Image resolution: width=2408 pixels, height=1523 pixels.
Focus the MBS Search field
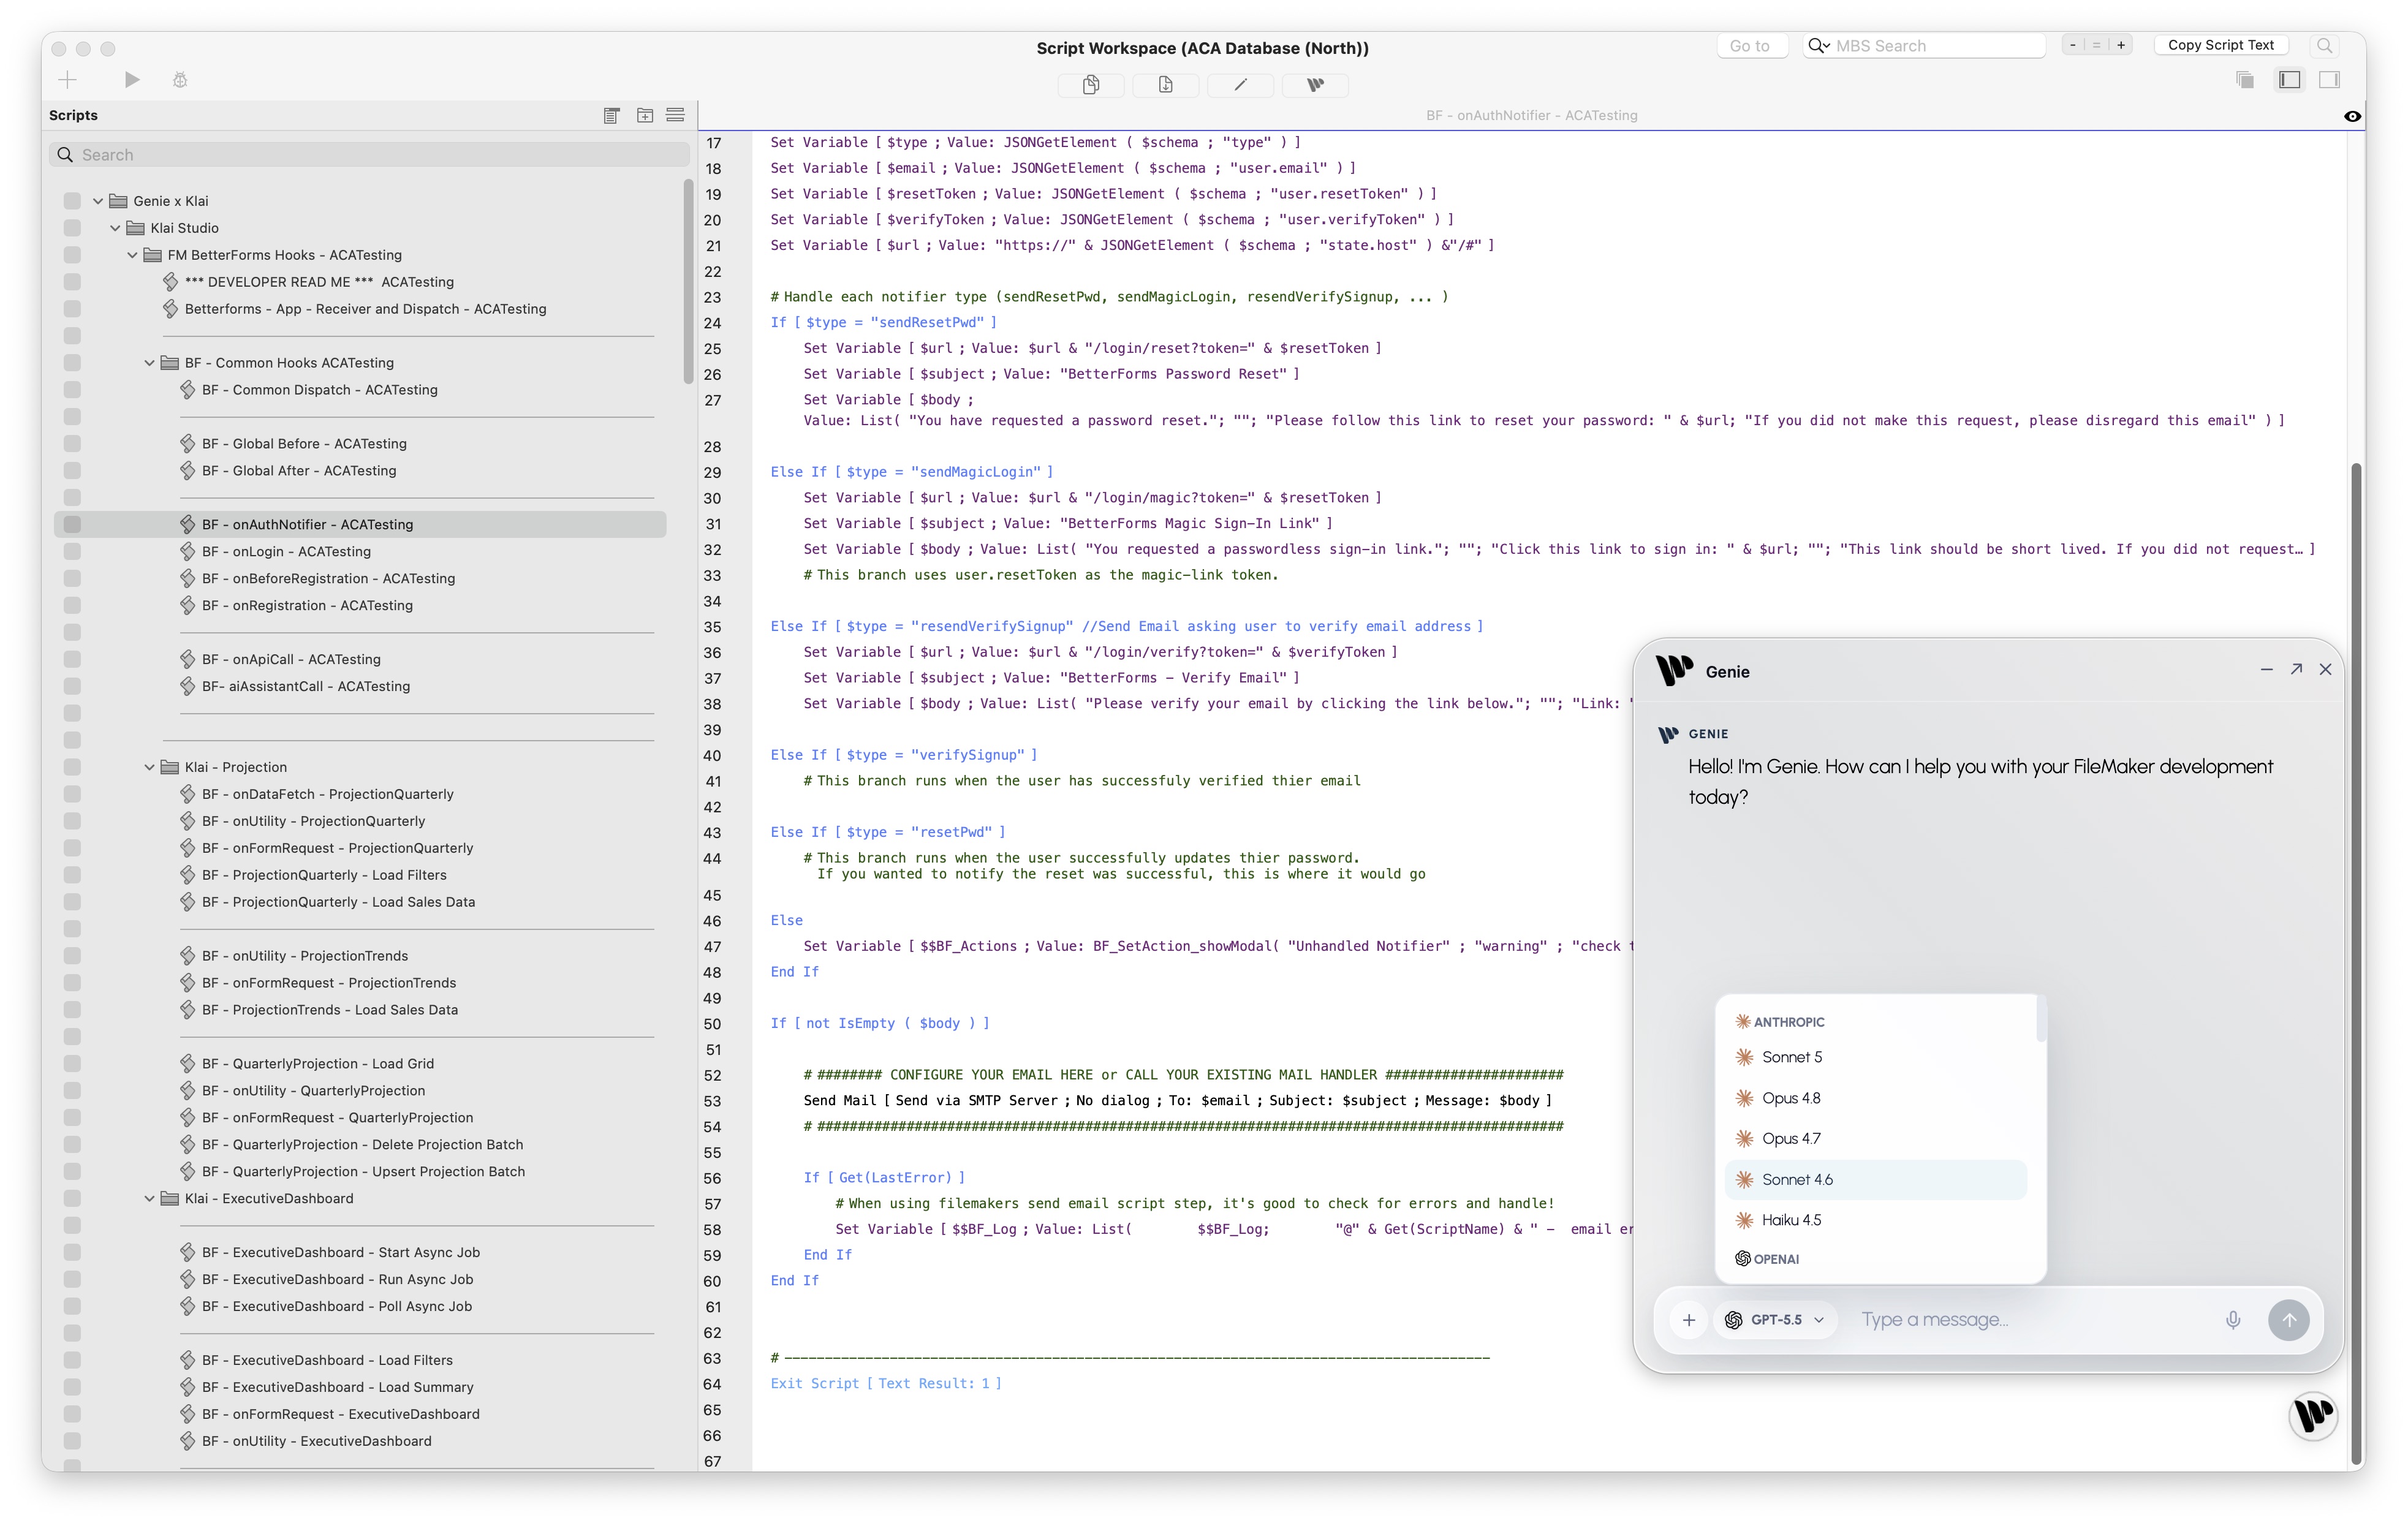[x=1925, y=46]
